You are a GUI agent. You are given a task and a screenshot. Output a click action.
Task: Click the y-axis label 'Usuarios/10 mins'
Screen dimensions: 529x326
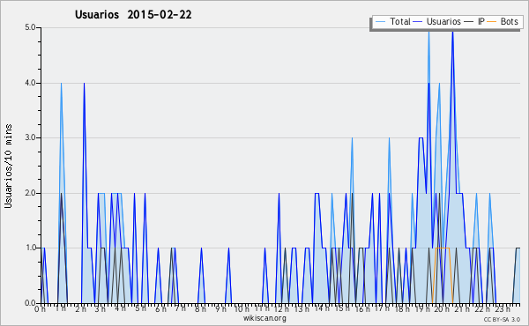8,166
